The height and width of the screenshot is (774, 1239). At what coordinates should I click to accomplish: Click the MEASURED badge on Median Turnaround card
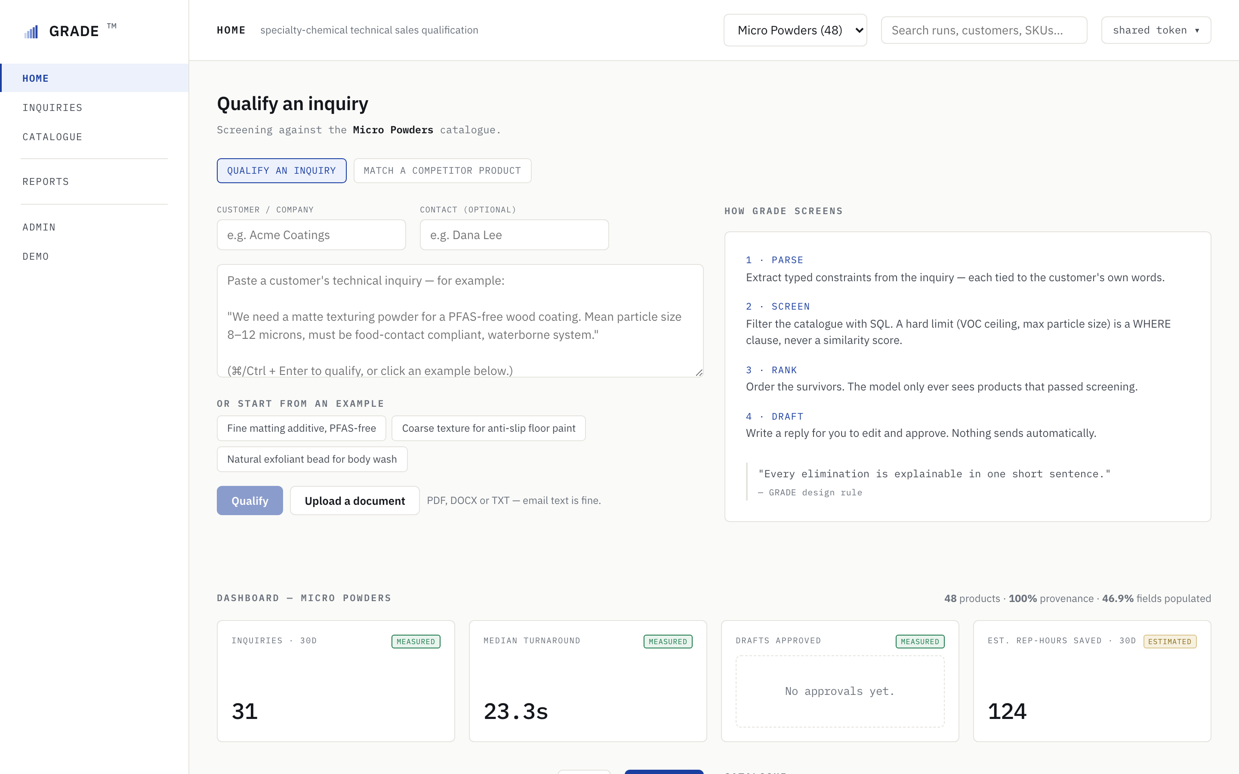(x=668, y=642)
